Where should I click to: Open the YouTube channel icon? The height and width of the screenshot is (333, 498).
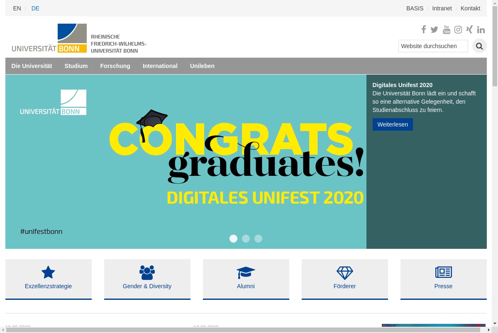coord(447,29)
